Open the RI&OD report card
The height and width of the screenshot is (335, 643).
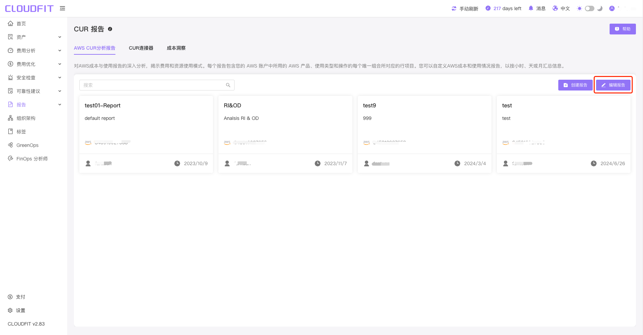[285, 134]
